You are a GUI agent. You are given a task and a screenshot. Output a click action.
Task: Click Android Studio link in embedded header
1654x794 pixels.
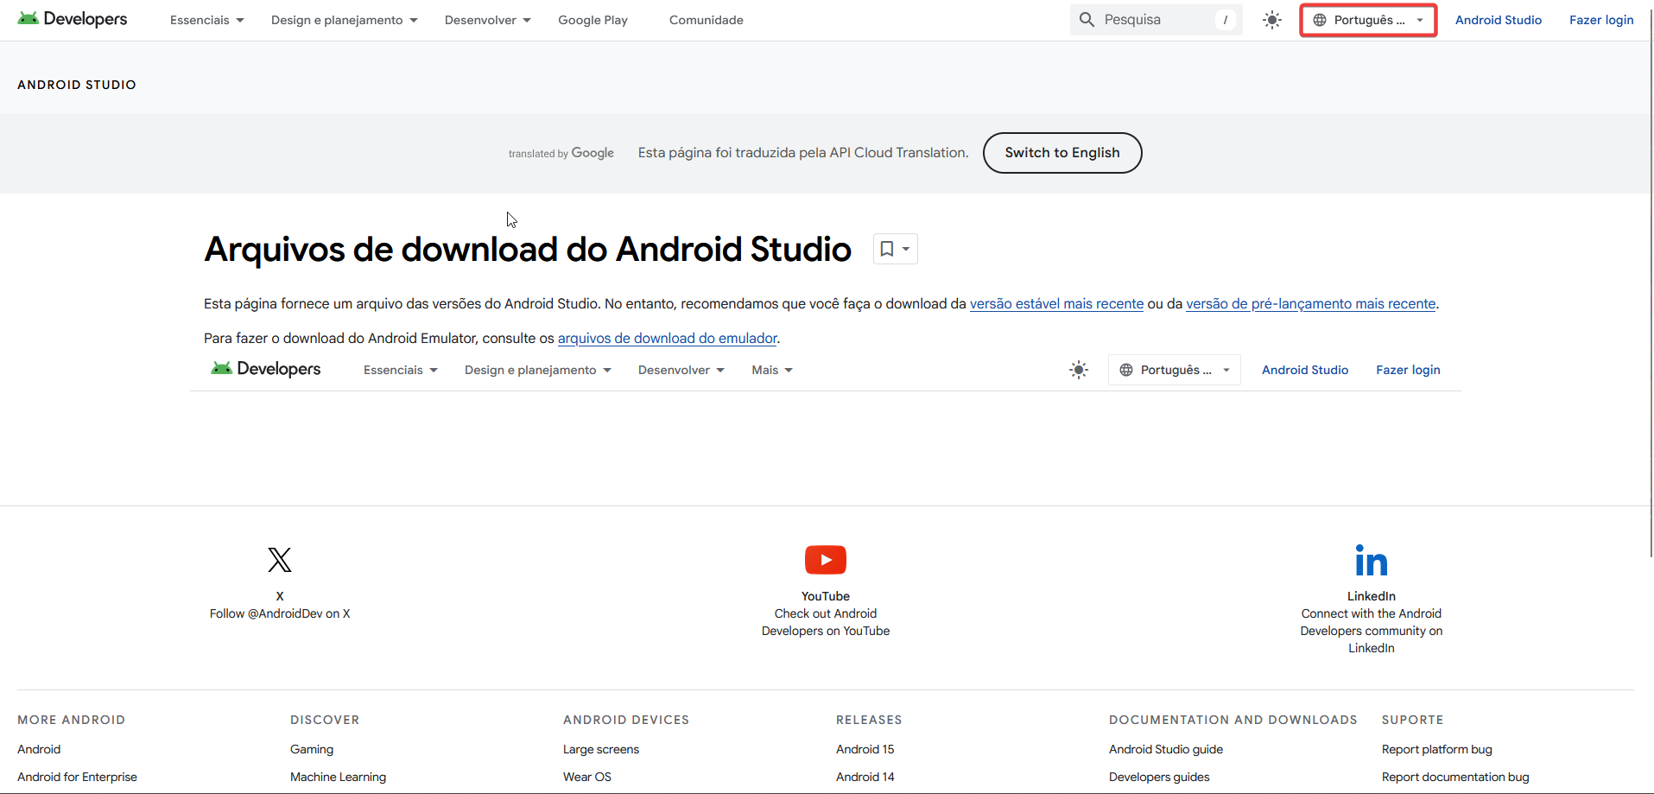pyautogui.click(x=1305, y=370)
